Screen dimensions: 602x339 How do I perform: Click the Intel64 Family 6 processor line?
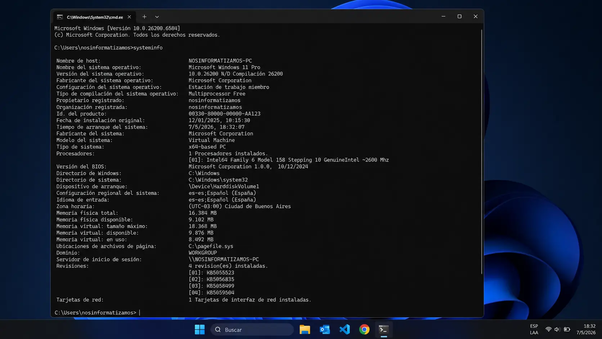point(289,160)
